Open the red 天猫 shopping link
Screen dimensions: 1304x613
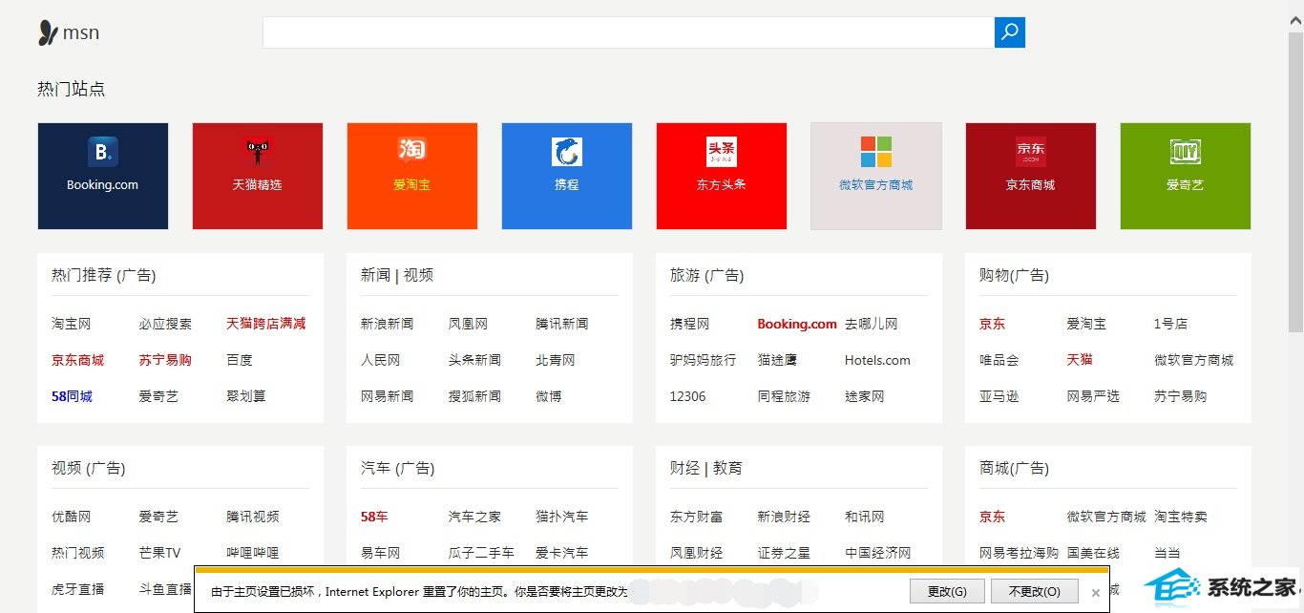(x=1080, y=360)
